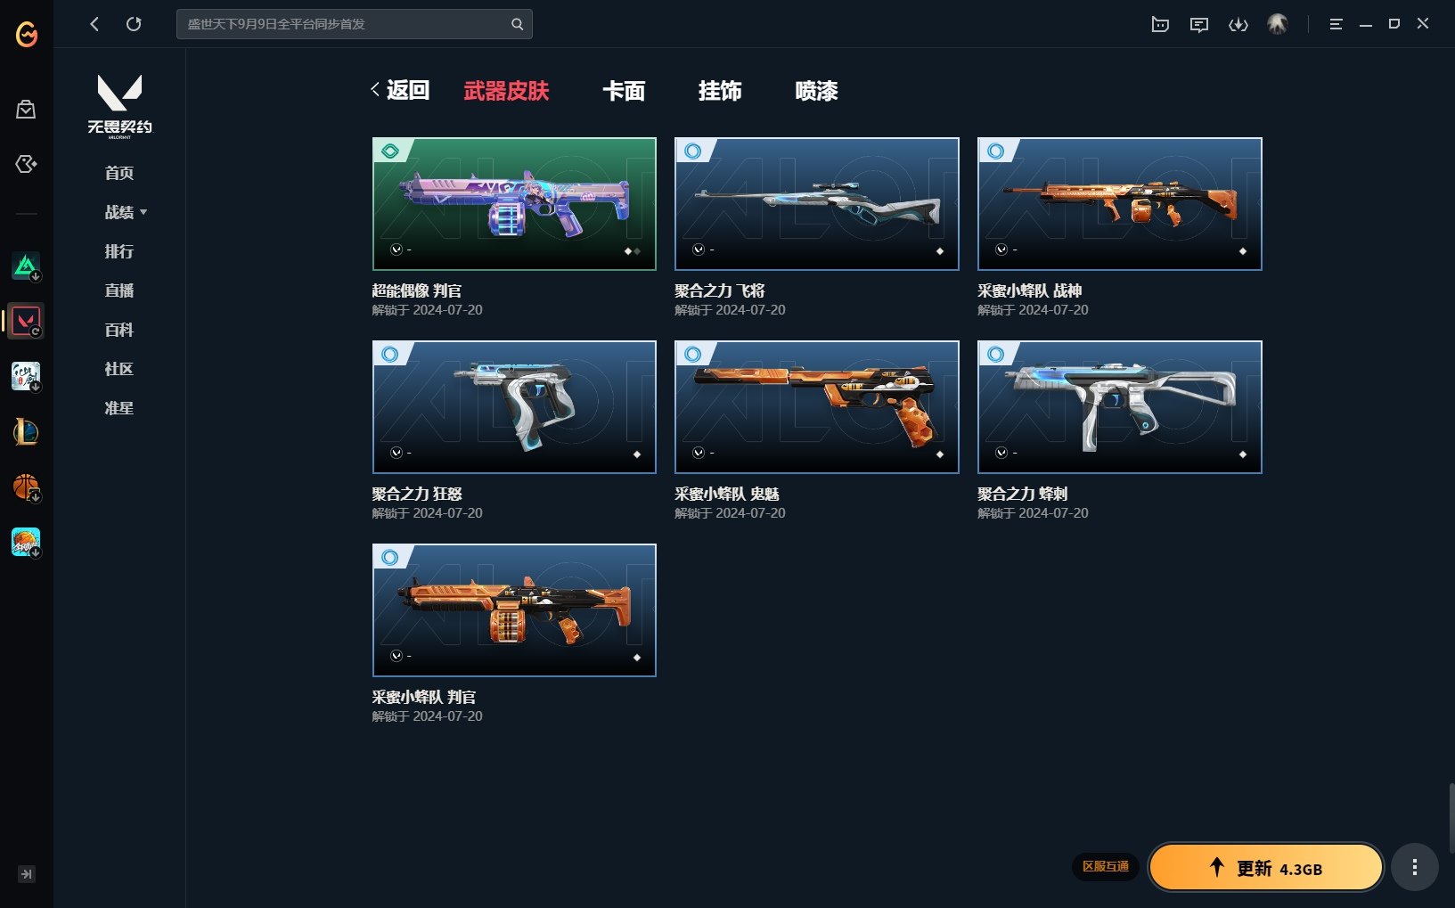
Task: Click the 超能偶像 判官 title text
Action: (417, 290)
